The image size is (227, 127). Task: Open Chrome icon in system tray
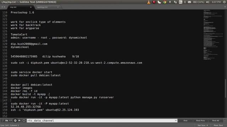tap(165, 2)
